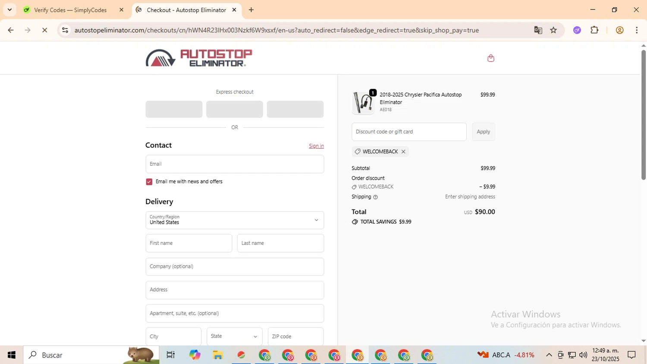The height and width of the screenshot is (364, 647).
Task: Click the $90.00 total amount
Action: (x=485, y=212)
